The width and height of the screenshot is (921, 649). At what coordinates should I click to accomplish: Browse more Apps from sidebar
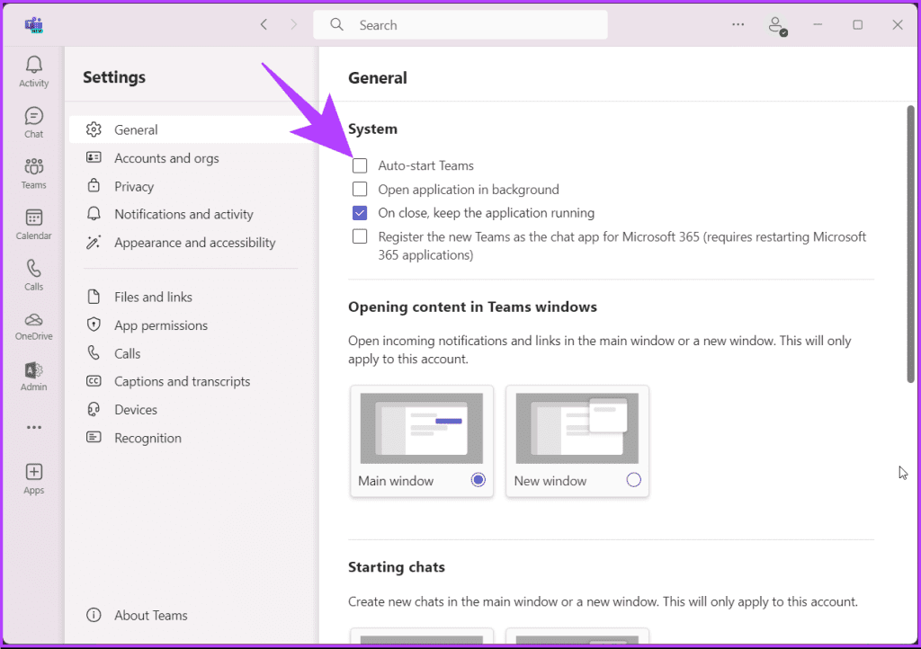pos(33,476)
